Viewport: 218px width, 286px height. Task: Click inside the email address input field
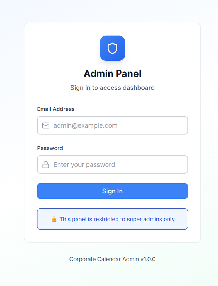(x=112, y=125)
